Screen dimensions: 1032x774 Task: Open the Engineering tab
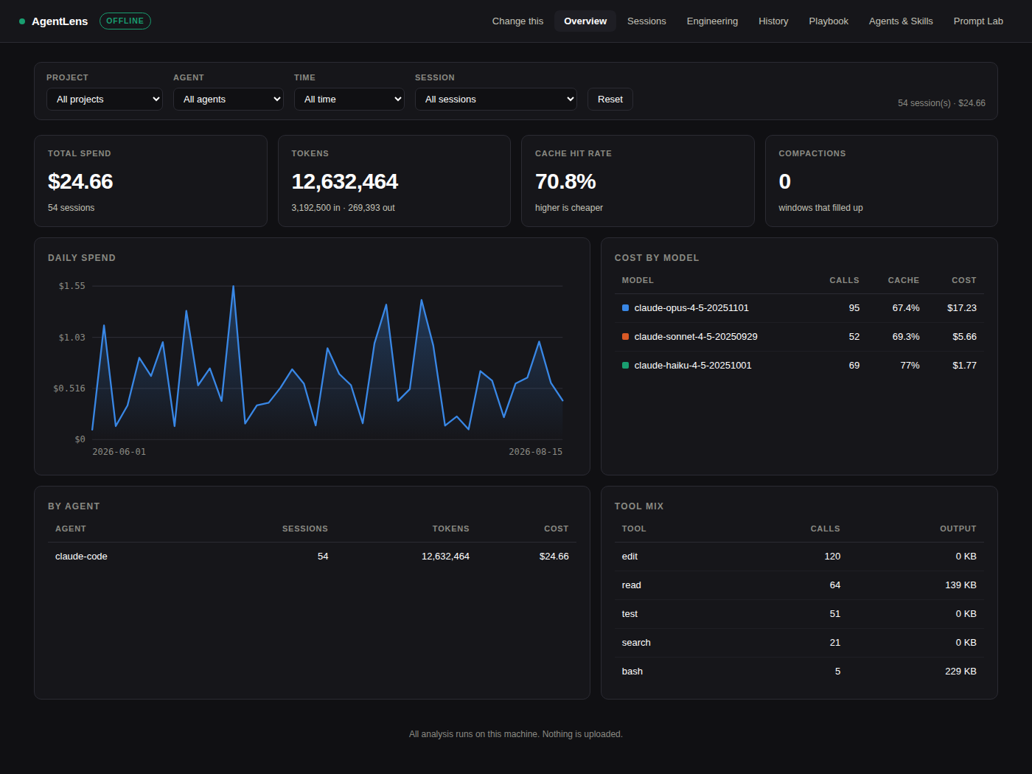click(x=712, y=21)
